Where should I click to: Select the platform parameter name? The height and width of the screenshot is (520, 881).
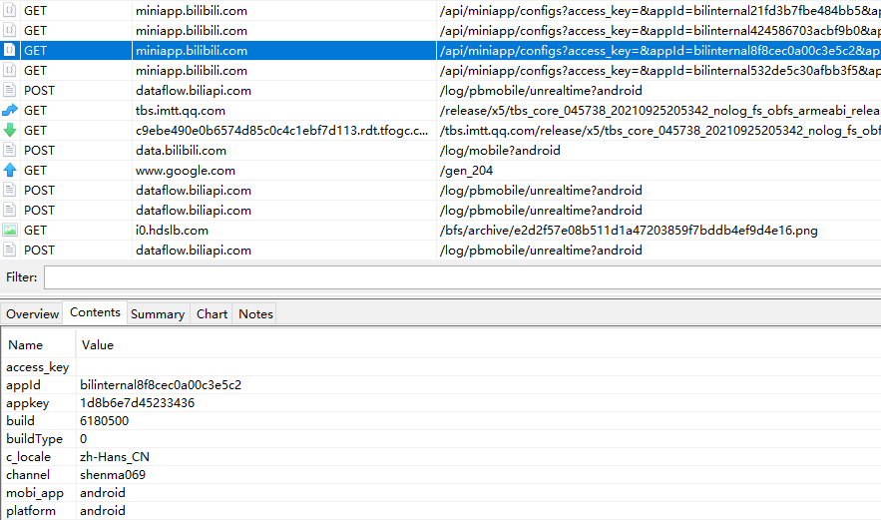click(31, 511)
